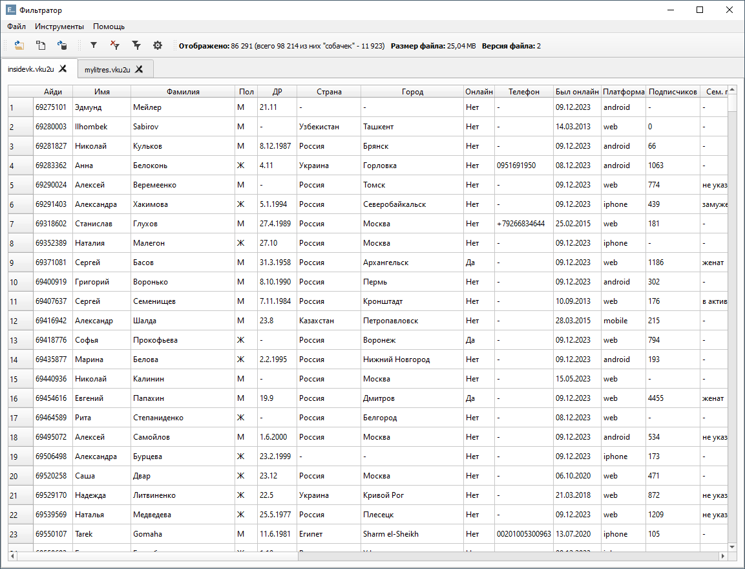Click the city cell Петропавловск

(412, 321)
